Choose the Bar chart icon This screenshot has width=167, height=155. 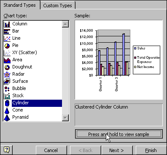coord(7,31)
